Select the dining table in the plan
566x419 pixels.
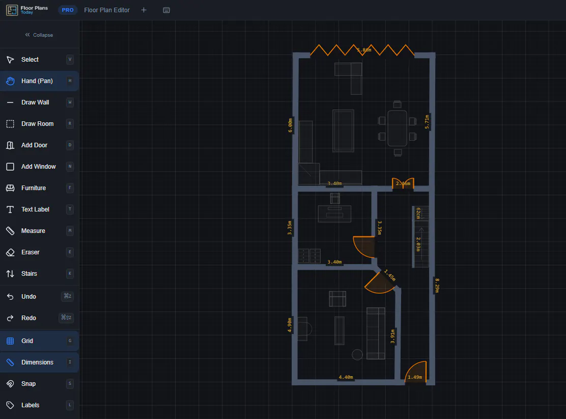398,128
